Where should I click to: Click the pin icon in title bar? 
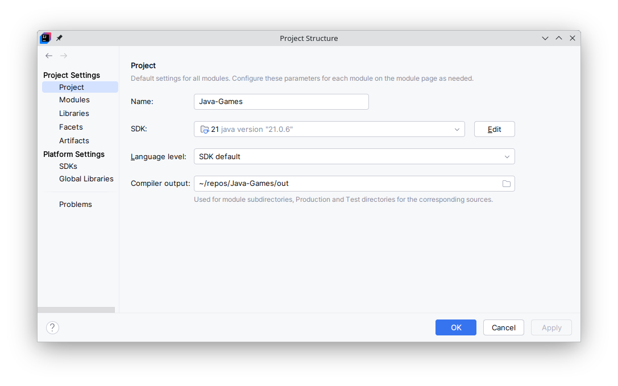point(59,38)
